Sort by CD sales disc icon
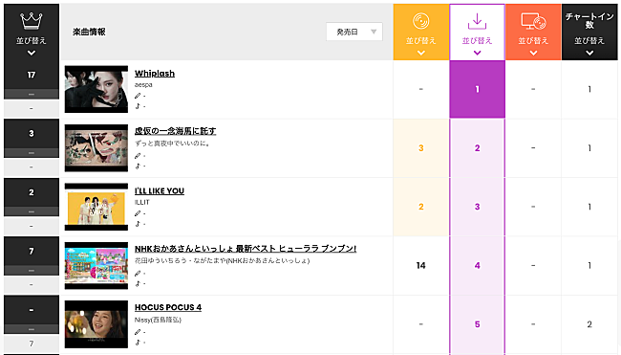 pyautogui.click(x=421, y=21)
